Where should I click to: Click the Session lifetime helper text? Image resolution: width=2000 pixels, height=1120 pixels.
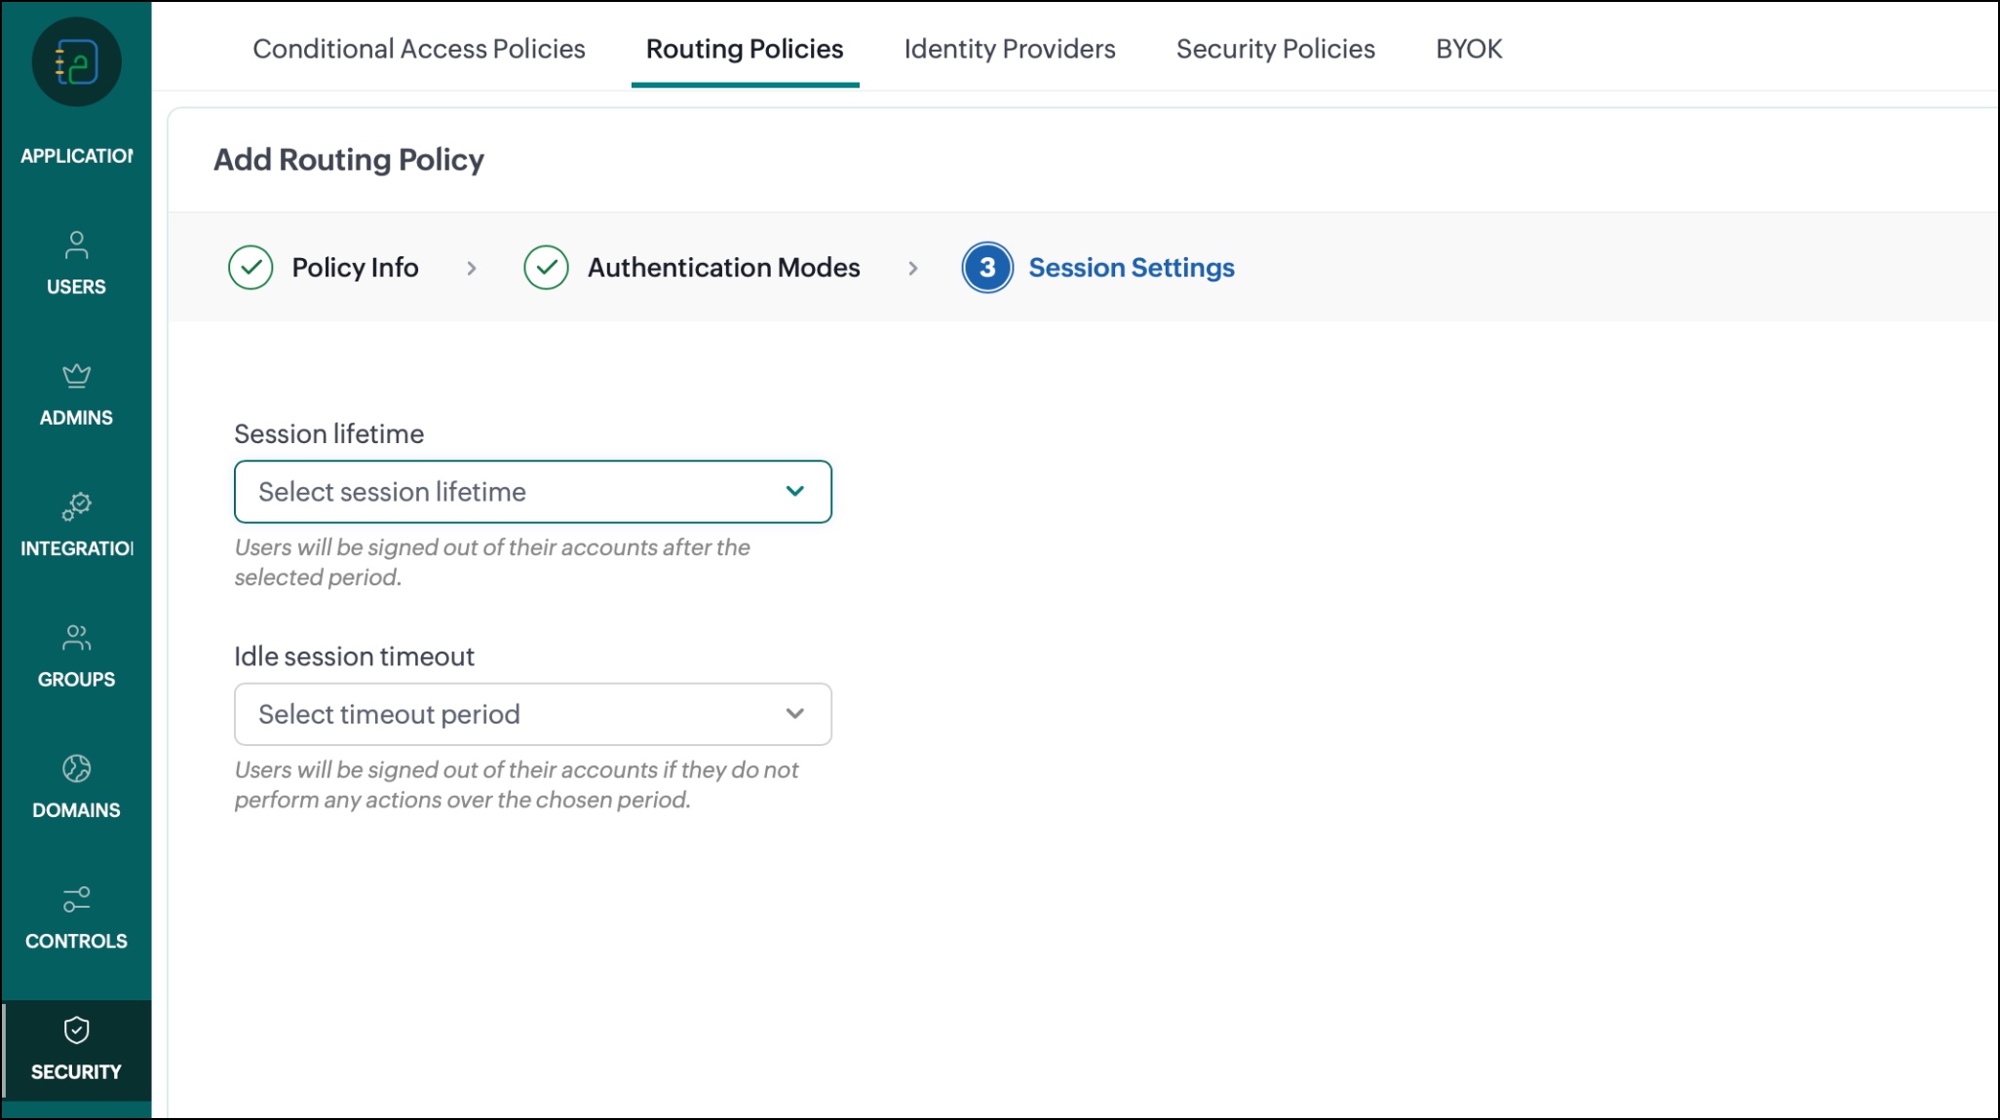coord(492,562)
